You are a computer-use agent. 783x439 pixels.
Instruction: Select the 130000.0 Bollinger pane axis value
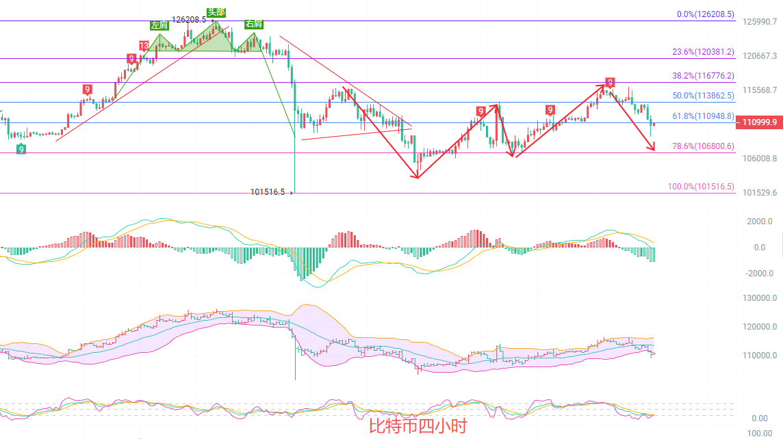tap(760, 298)
